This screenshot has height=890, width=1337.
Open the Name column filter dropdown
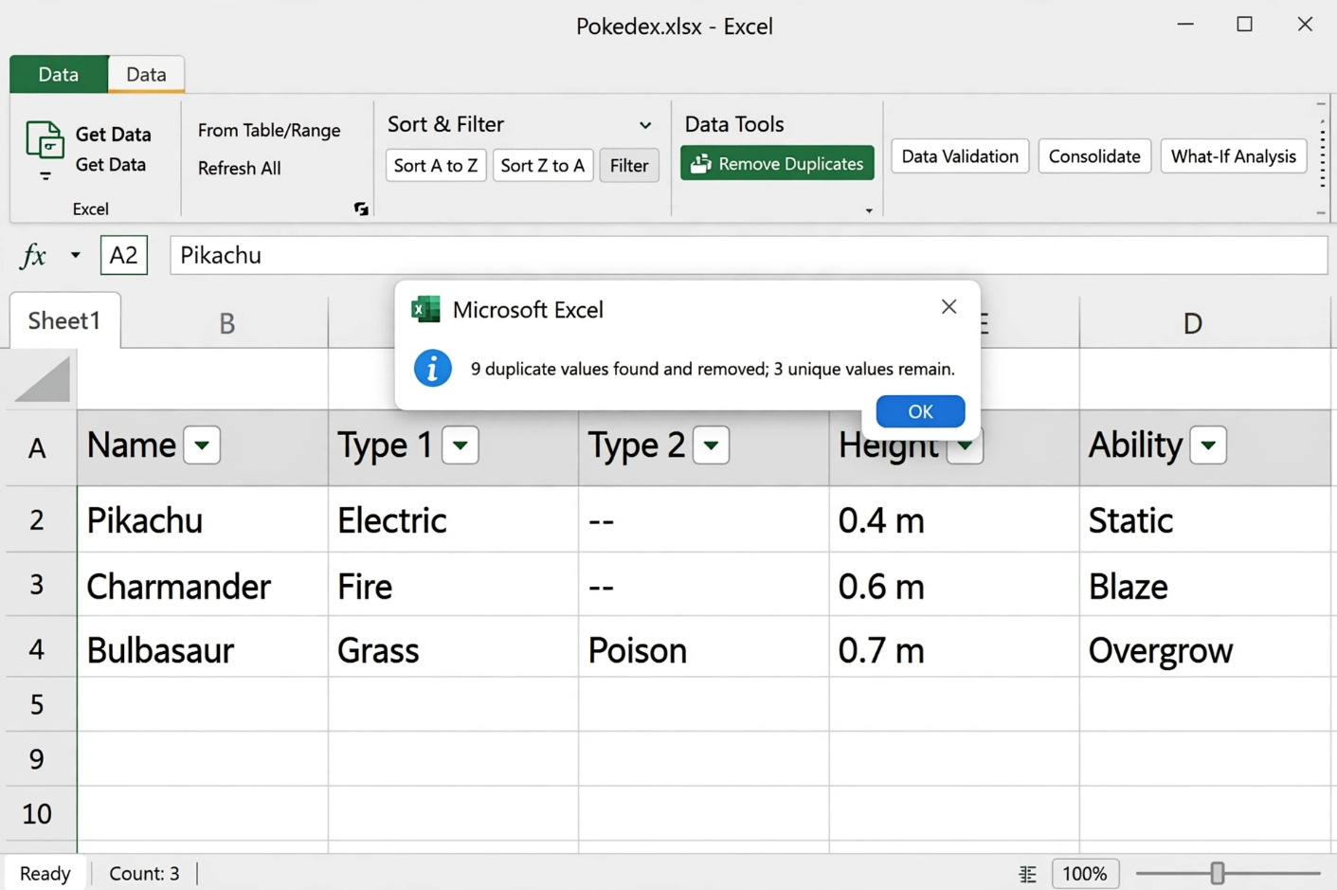click(202, 445)
